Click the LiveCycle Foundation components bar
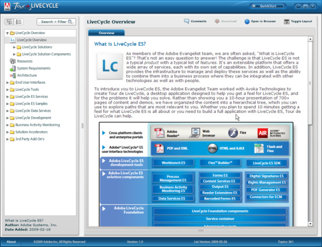Image resolution: width=322 pixels, height=247 pixels. point(220,211)
